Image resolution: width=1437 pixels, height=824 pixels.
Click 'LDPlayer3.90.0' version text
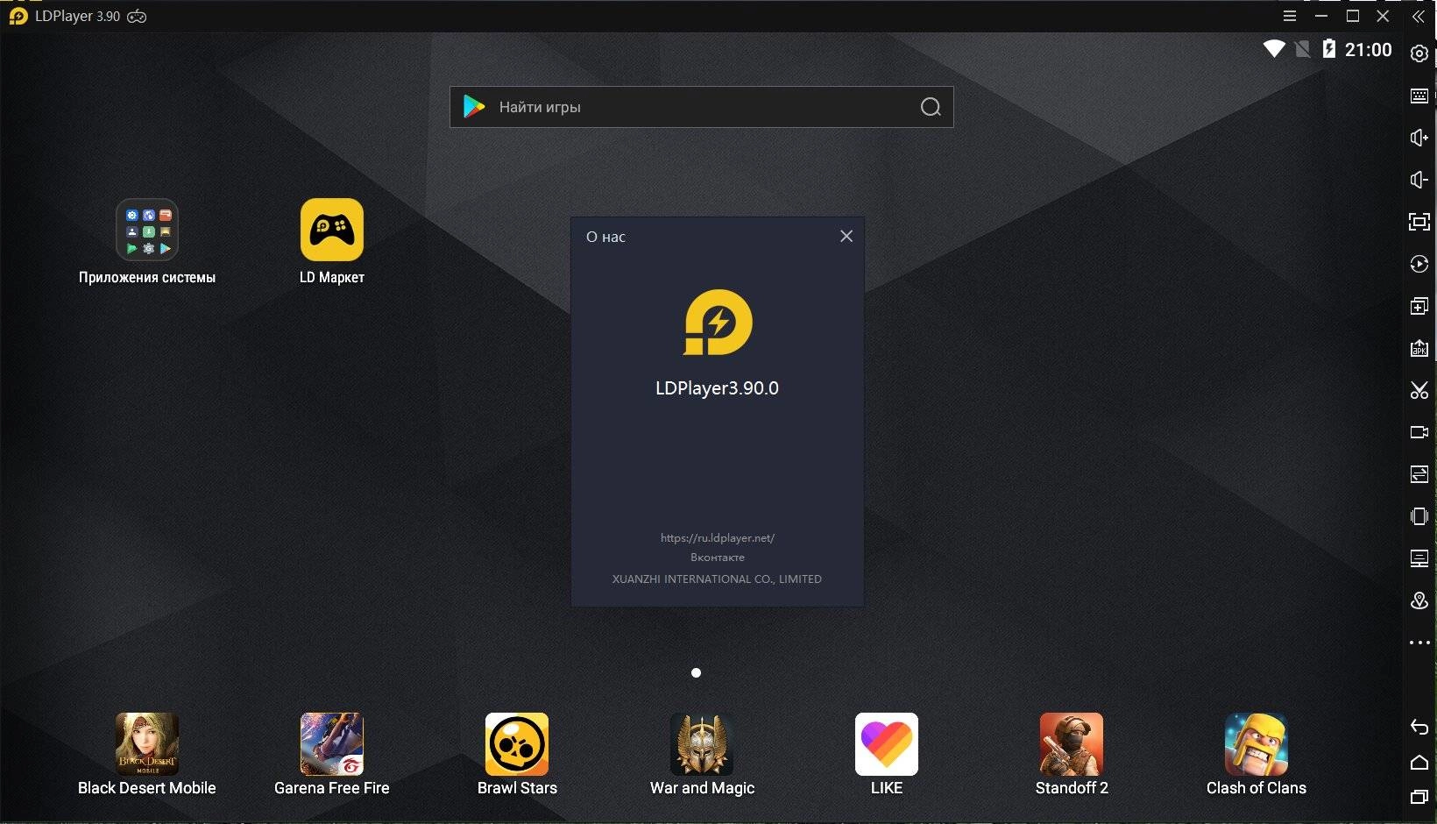tap(717, 388)
